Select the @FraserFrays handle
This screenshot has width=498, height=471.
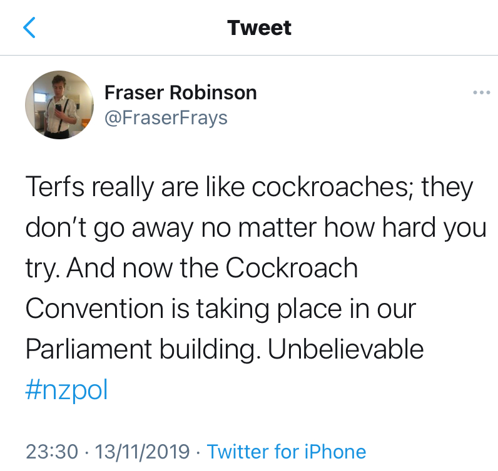click(166, 117)
